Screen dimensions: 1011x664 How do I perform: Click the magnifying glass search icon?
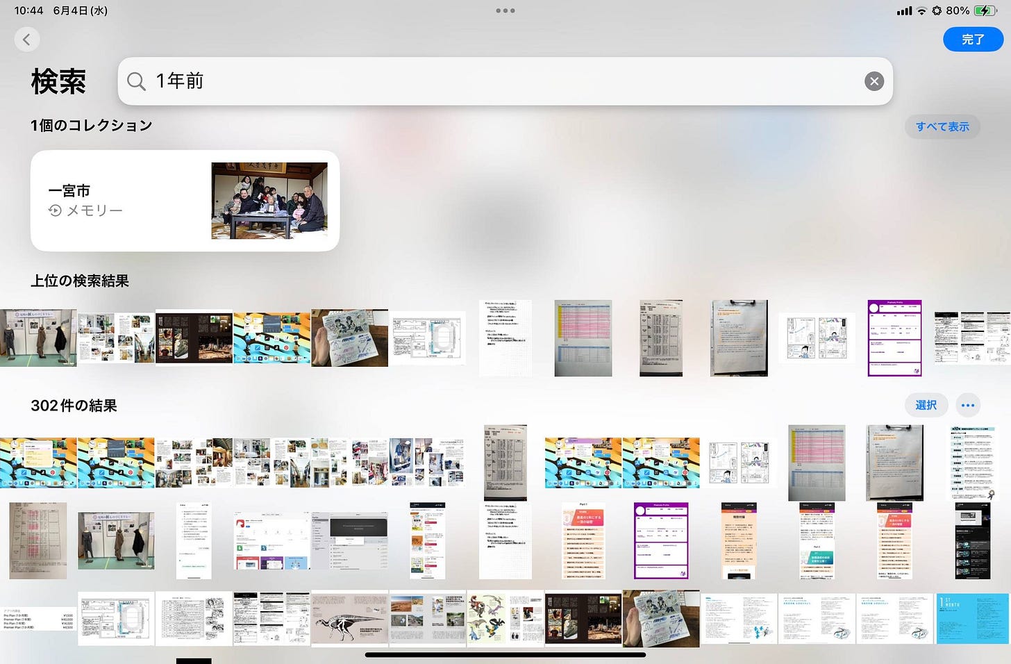(136, 81)
